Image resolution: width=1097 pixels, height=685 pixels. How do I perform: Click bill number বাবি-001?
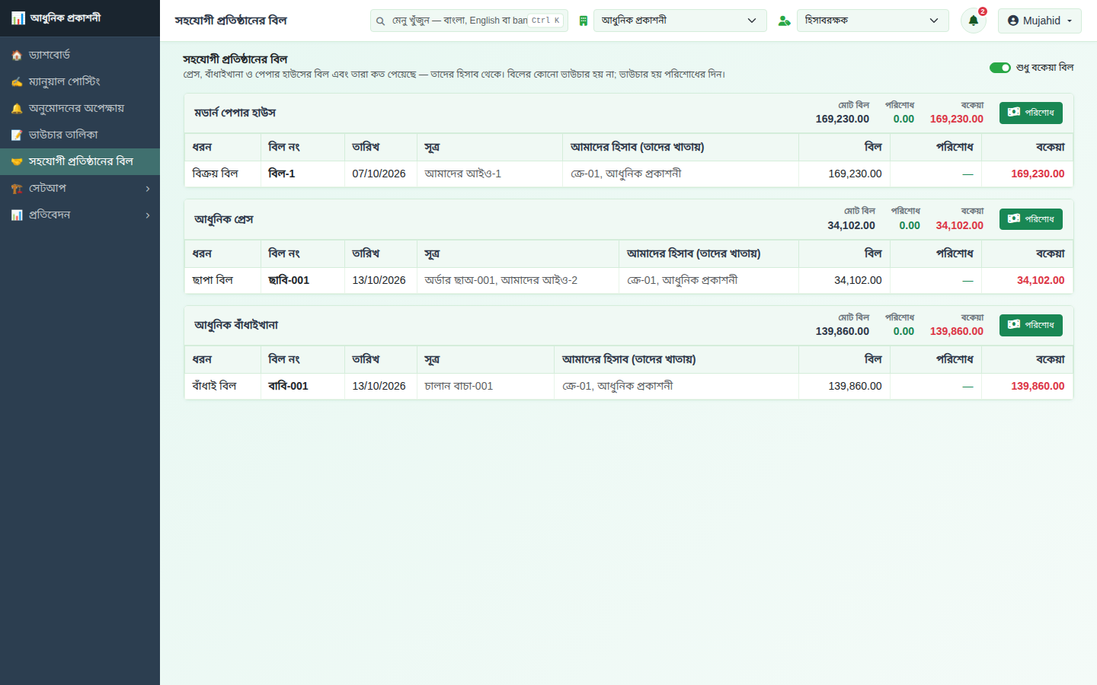tap(288, 386)
